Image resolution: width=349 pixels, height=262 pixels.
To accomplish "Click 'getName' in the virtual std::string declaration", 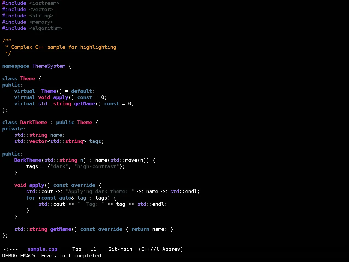I will click(x=85, y=104).
